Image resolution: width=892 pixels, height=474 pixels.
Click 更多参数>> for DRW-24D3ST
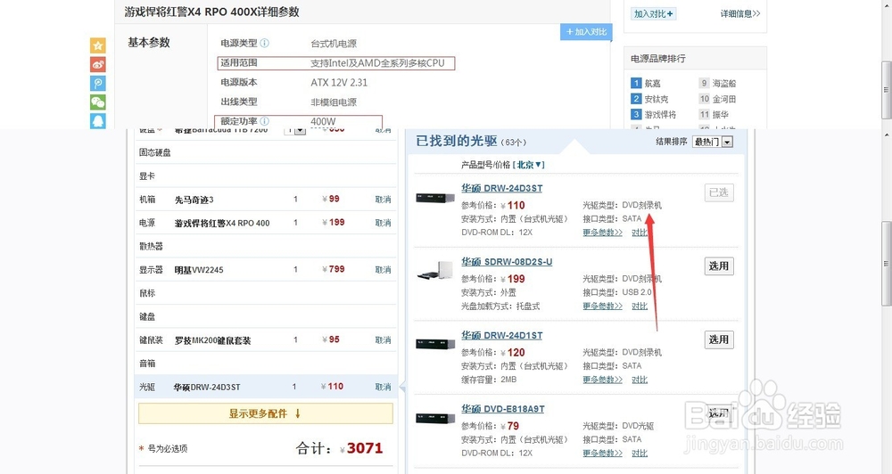tap(602, 233)
